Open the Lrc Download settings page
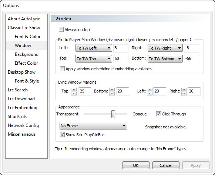The image size is (215, 175). [x=21, y=99]
